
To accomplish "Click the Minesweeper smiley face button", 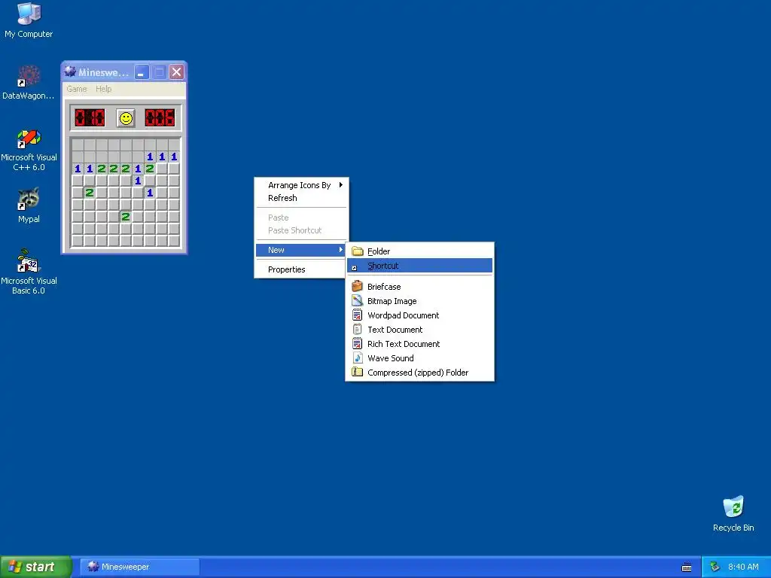I will [126, 118].
